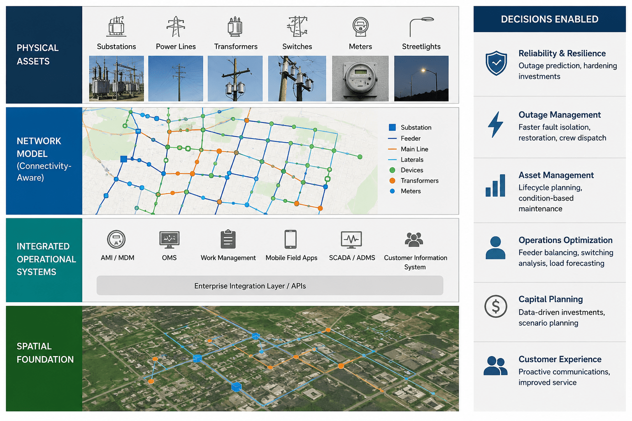Click the orange Main Line legend line
Image resolution: width=632 pixels, height=421 pixels.
[x=393, y=149]
